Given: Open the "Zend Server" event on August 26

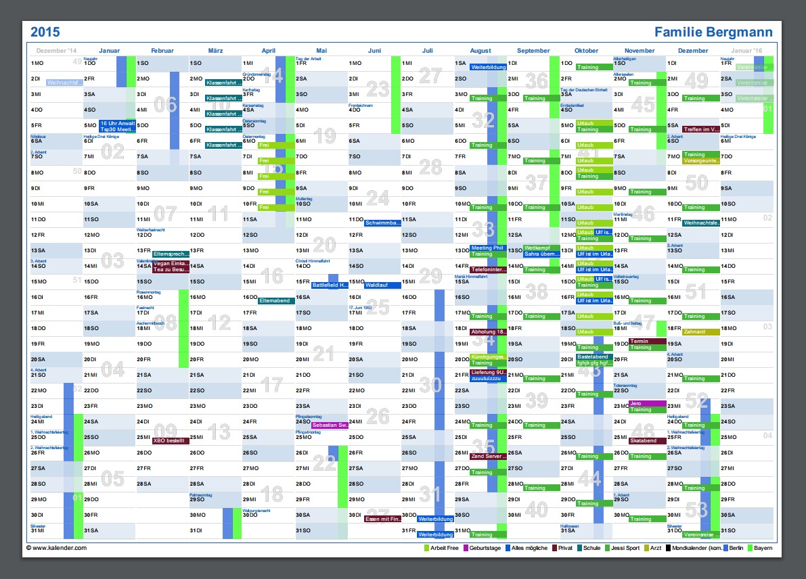Looking at the screenshot, I should coord(487,456).
